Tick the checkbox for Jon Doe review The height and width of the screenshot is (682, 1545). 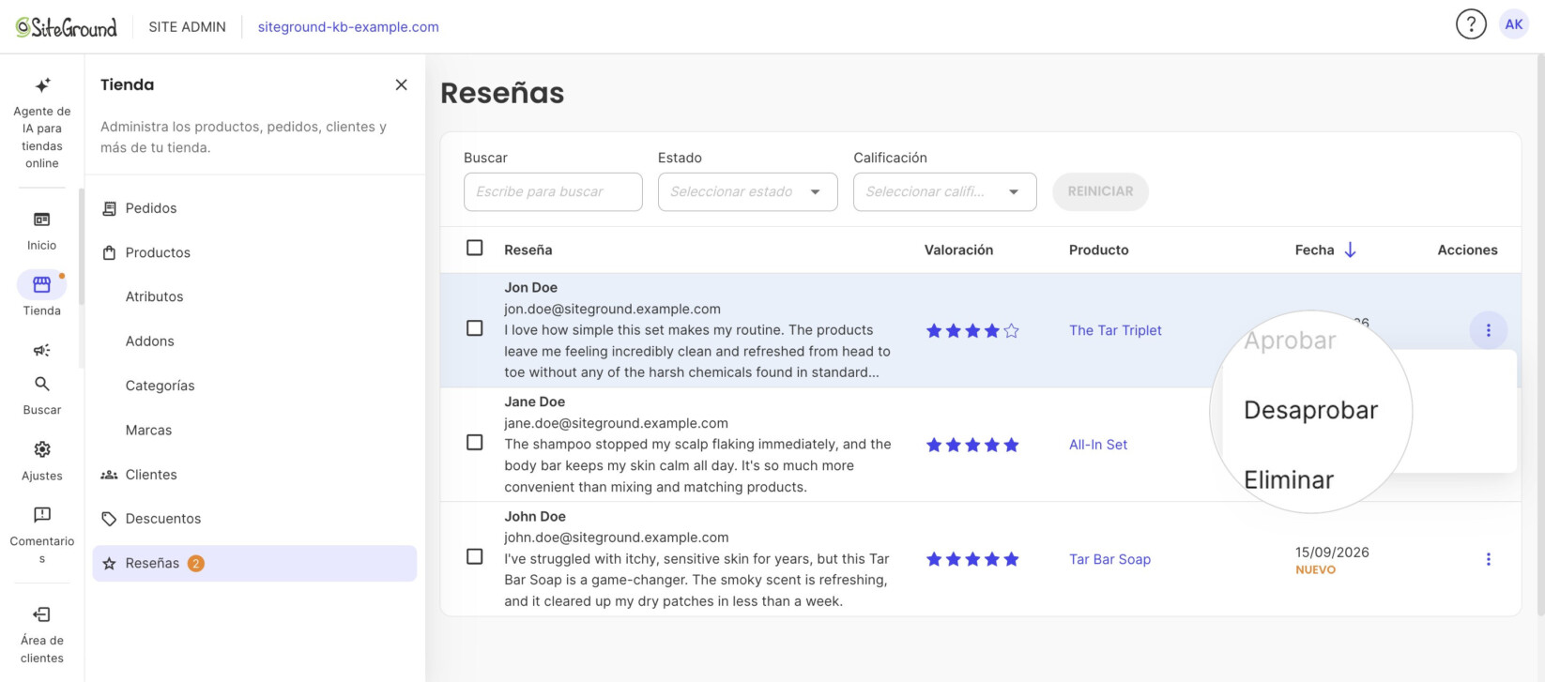pos(475,328)
